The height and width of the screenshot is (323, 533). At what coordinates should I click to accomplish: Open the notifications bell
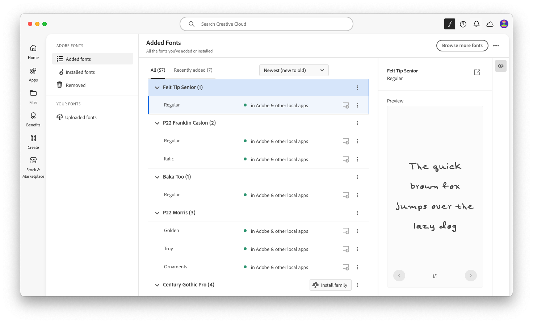pyautogui.click(x=477, y=24)
